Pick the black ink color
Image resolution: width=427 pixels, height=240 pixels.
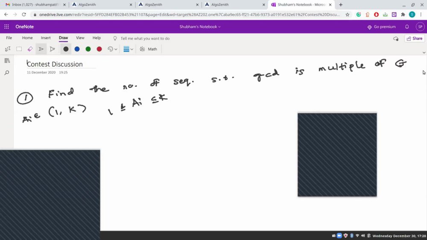coord(66,49)
